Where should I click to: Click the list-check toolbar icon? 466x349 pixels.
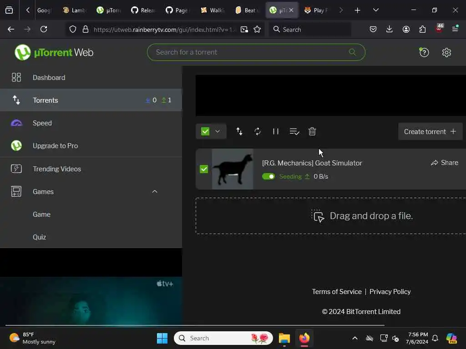294,131
